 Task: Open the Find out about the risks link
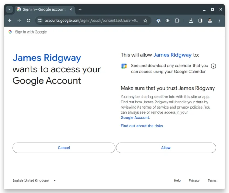click(142, 126)
